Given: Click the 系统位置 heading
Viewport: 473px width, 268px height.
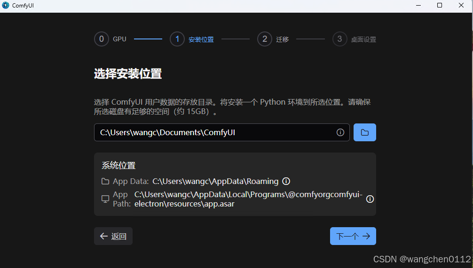Looking at the screenshot, I should click(118, 165).
